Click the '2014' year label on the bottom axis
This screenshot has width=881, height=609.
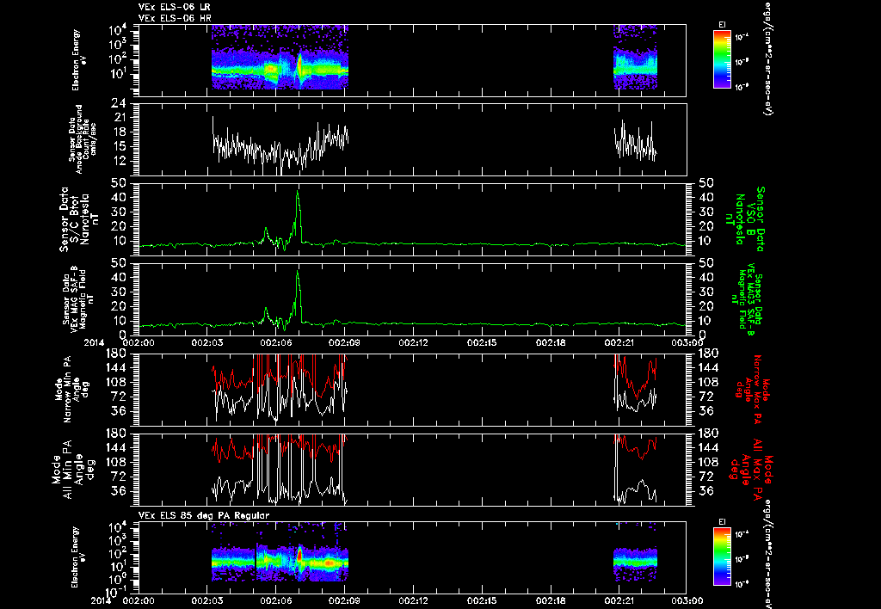(x=102, y=600)
